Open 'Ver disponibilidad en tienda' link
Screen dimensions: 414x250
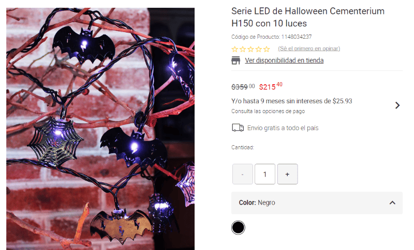coord(284,60)
